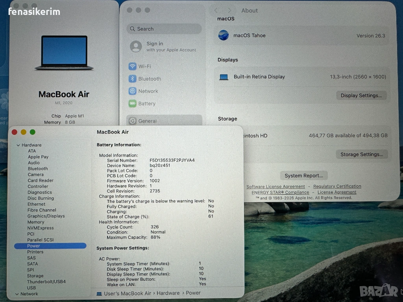Select Printers in Hardware list

[35, 252]
